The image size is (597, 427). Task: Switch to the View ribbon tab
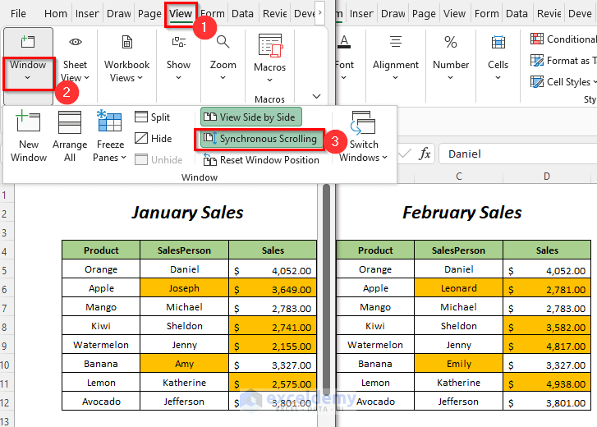(x=181, y=14)
